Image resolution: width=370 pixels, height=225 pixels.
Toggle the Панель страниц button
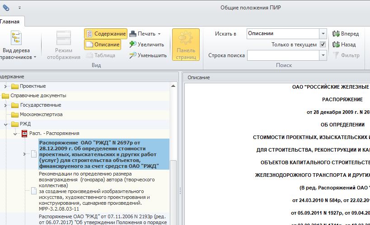click(186, 45)
